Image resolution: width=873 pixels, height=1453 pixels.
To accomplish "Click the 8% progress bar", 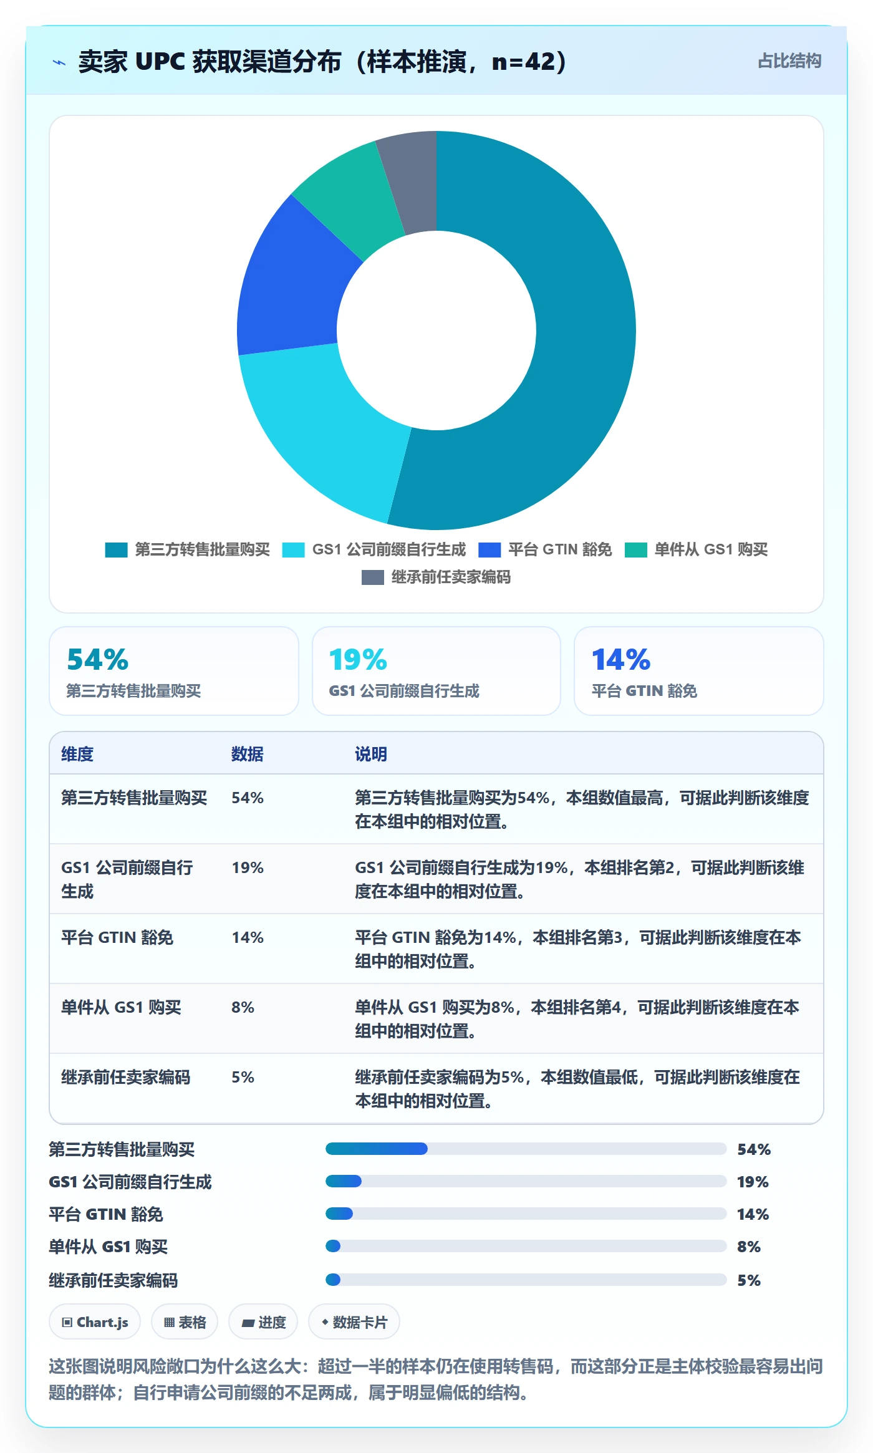I will (526, 1246).
